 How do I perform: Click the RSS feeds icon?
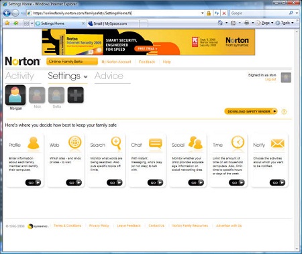[x=233, y=23]
